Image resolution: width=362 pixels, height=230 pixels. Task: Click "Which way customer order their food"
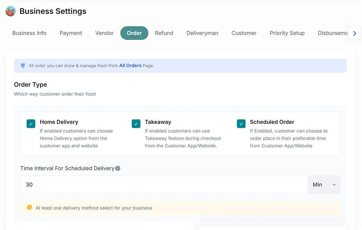(x=55, y=94)
